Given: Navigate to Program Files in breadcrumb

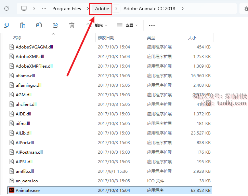Looking at the screenshot, I should point(67,9).
